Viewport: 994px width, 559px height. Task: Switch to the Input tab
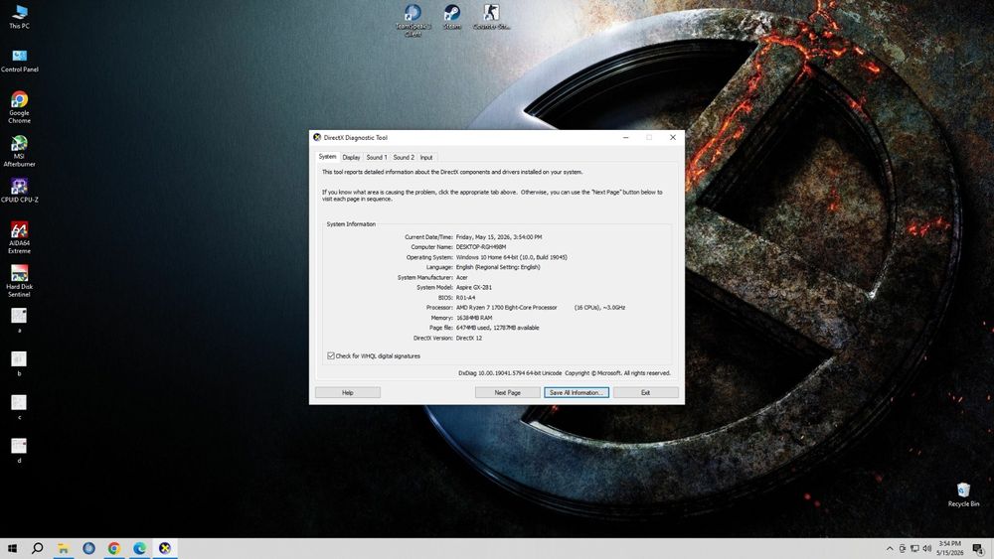click(x=426, y=157)
